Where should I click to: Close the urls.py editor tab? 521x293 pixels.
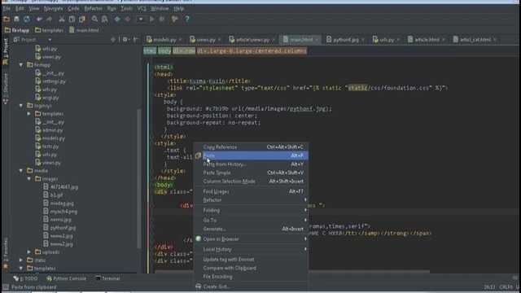(x=398, y=40)
